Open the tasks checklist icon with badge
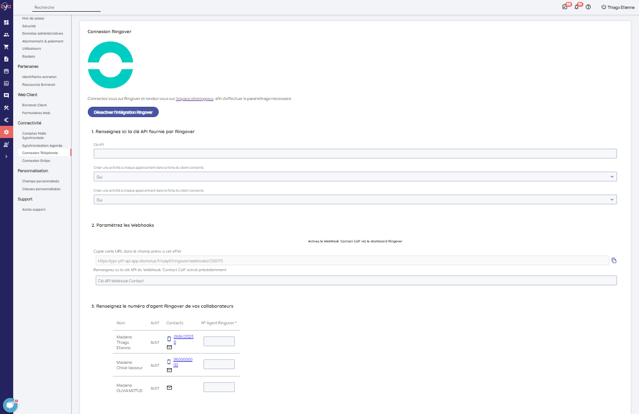 point(565,7)
